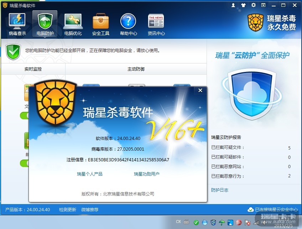Open settings via the gear icon
This screenshot has height=229, width=302.
[x=254, y=5]
